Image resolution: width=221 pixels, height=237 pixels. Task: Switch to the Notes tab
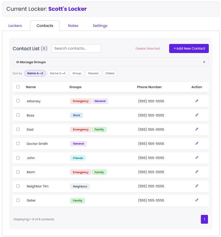73,26
